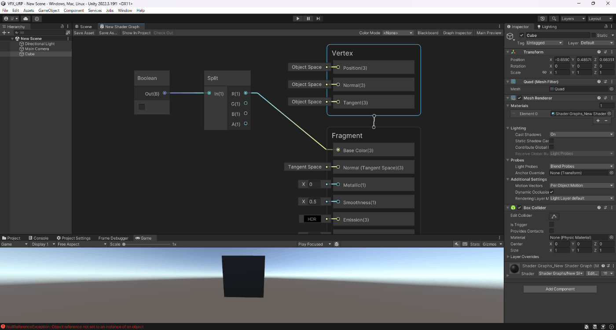616x330 pixels.
Task: Click the Save Asset button
Action: pyautogui.click(x=84, y=33)
